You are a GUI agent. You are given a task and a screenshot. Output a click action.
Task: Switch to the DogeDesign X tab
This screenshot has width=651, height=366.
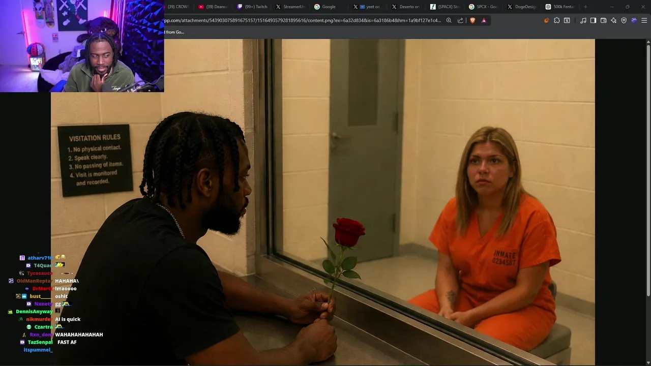(x=523, y=7)
